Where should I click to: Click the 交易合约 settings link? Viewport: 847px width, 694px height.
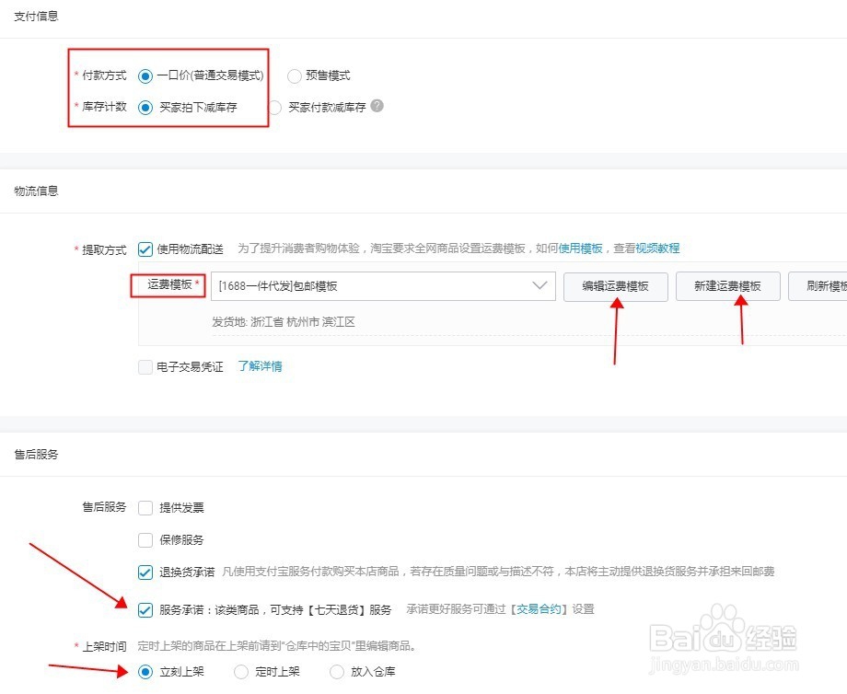pyautogui.click(x=540, y=609)
